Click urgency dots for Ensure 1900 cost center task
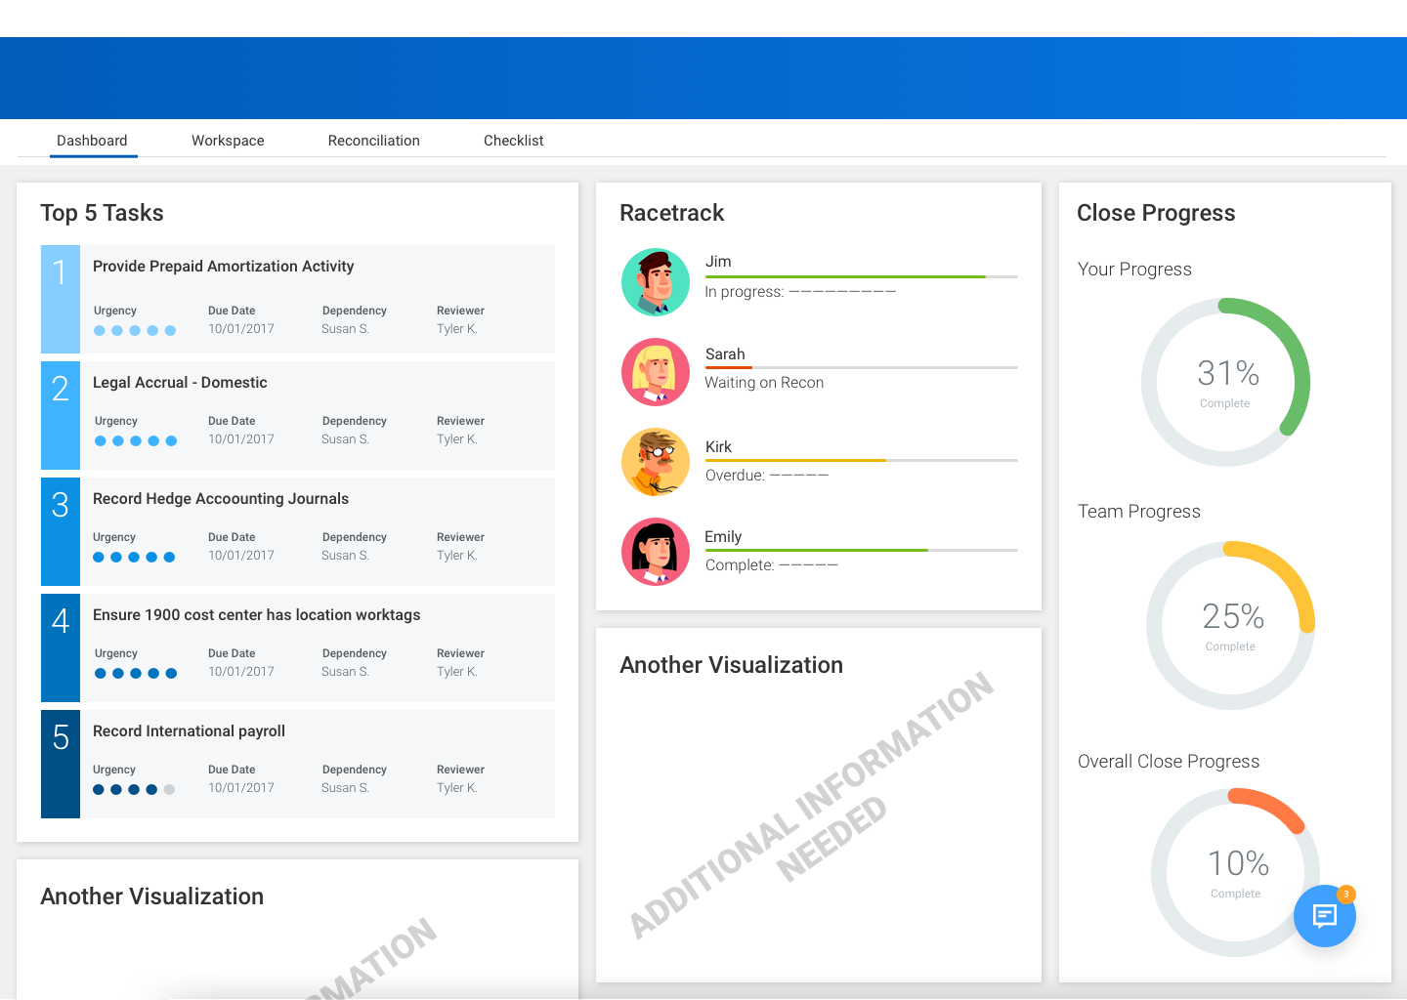 [136, 674]
